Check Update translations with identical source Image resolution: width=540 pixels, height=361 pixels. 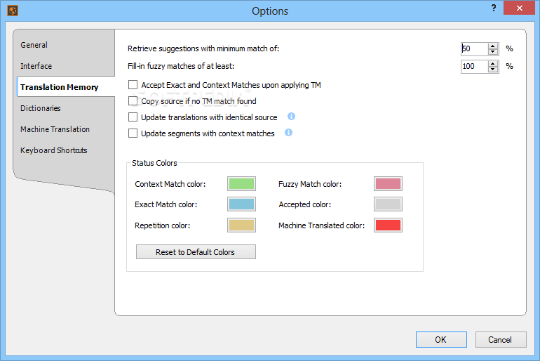click(x=133, y=117)
